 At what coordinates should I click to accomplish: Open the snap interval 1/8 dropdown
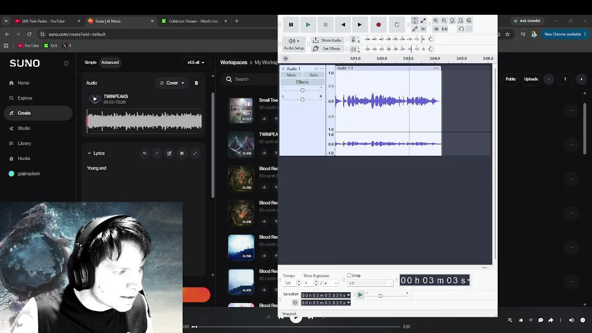point(370,283)
